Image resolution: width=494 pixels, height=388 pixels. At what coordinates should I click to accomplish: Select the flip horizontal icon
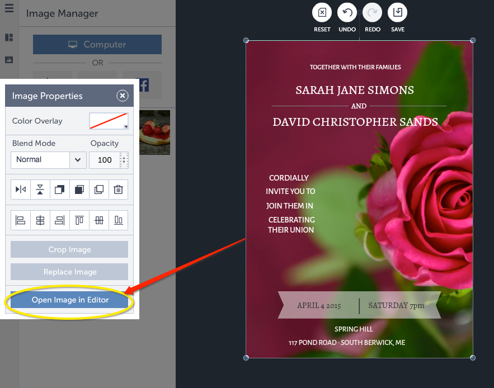click(20, 189)
